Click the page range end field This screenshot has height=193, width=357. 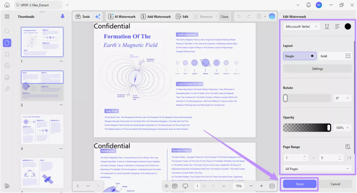click(x=331, y=158)
